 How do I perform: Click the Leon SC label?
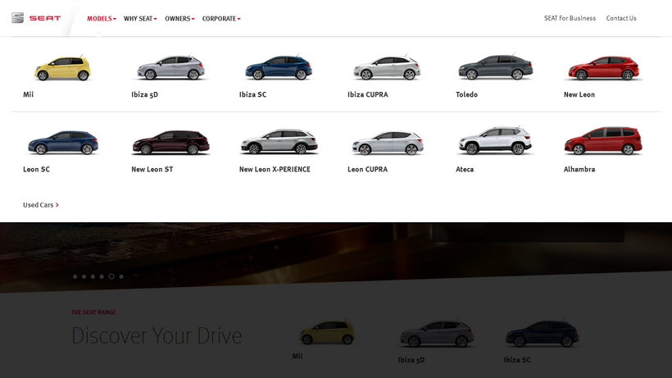point(36,169)
